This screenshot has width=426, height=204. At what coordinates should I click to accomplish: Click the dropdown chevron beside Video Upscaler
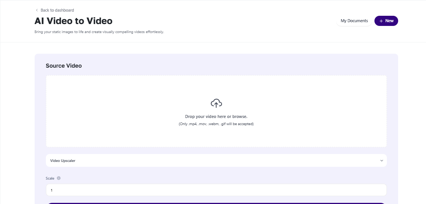pos(382,160)
